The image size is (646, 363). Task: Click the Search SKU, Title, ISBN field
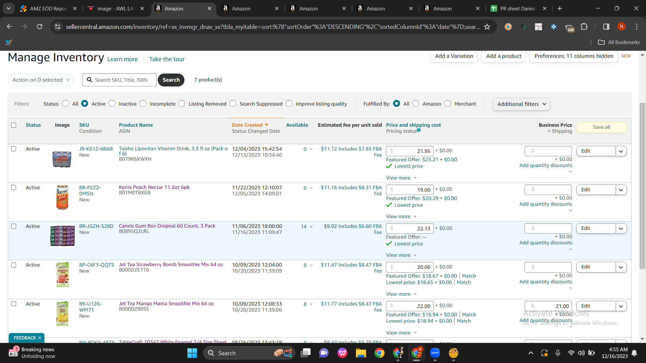point(119,80)
